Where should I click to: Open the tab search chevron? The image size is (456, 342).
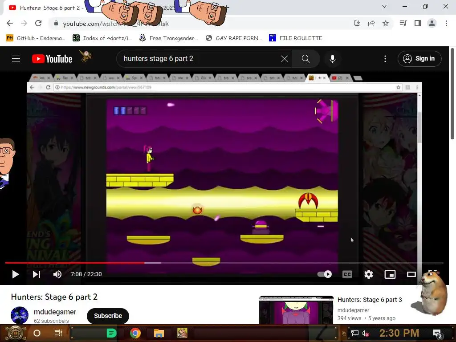384,6
